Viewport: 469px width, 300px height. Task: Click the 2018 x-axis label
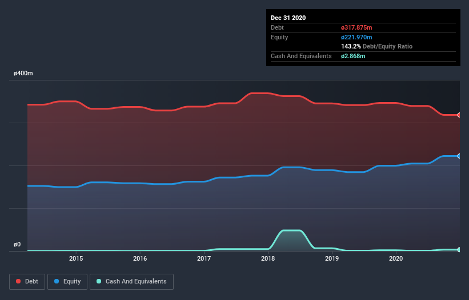pos(268,258)
